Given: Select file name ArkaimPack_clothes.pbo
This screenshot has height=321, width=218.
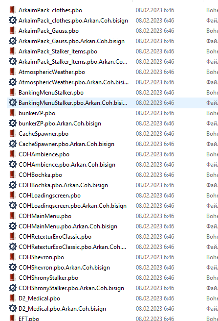Looking at the screenshot, I should point(50,10).
